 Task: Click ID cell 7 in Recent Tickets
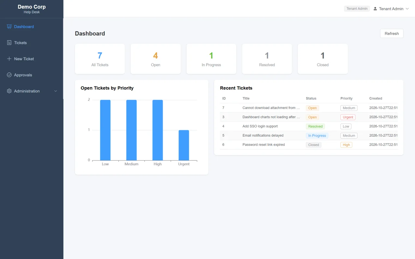[223, 108]
